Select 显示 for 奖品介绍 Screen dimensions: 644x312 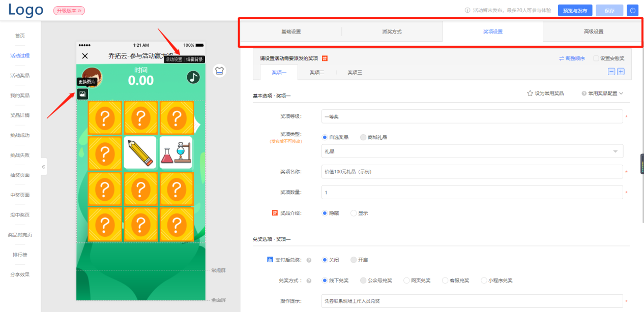[354, 213]
